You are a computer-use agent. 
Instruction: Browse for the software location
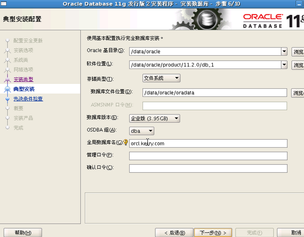[x=298, y=65]
